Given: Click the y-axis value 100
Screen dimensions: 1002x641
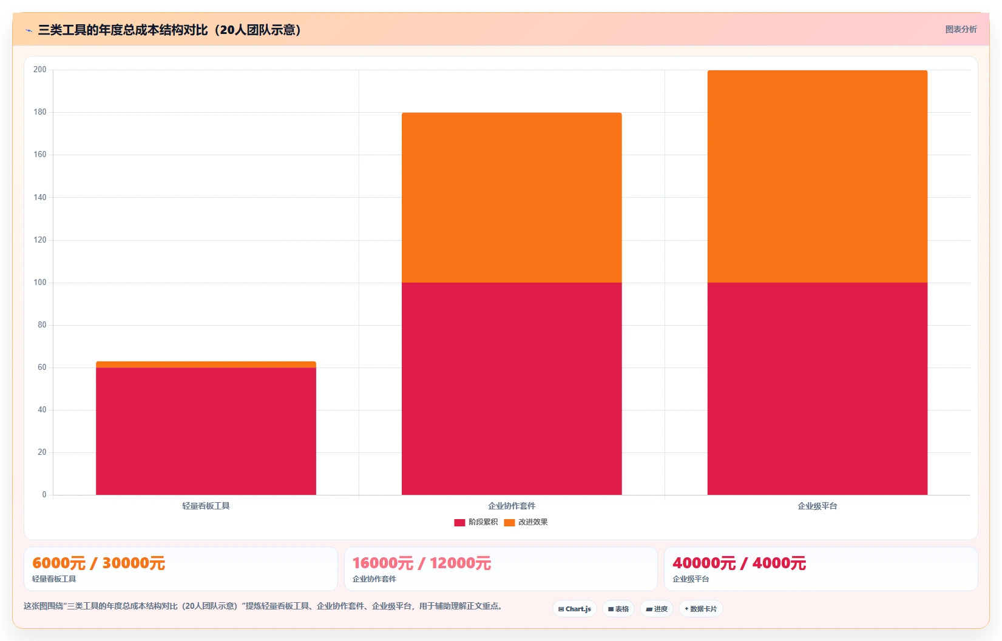Looking at the screenshot, I should pyautogui.click(x=40, y=283).
